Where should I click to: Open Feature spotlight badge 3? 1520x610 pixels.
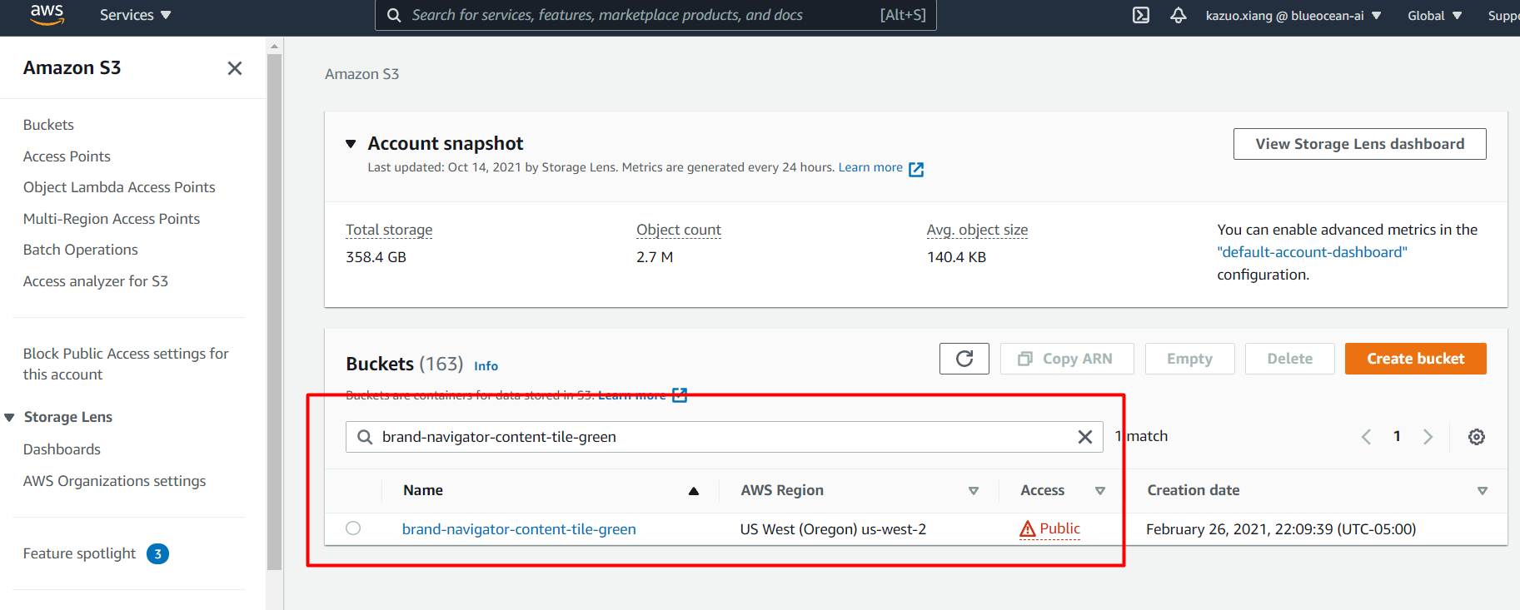pyautogui.click(x=157, y=553)
